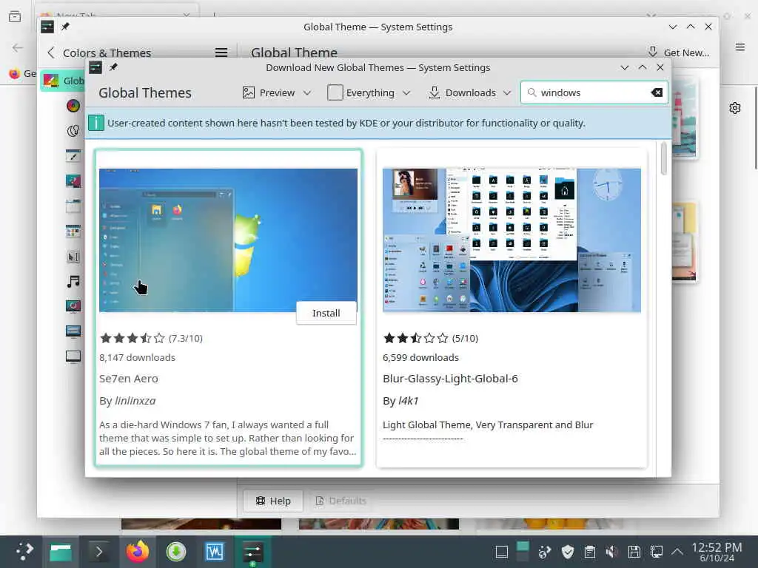
Task: Open the Blur-Glassy-Light-Global-6 preview thumbnail
Action: click(512, 240)
